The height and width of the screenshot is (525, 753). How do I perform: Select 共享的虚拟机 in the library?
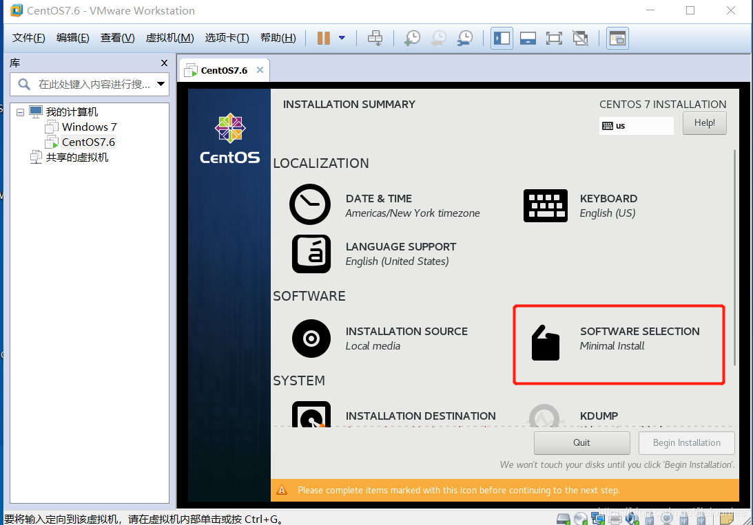click(77, 158)
